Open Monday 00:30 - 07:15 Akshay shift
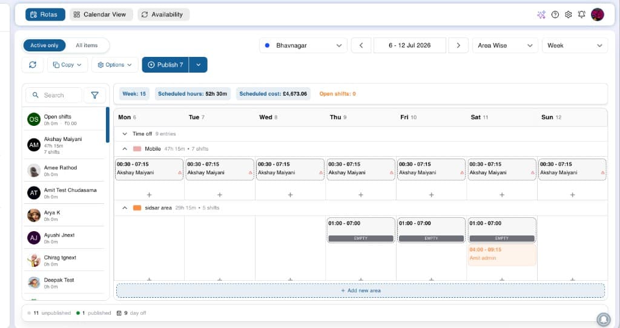The image size is (620, 328). 149,169
